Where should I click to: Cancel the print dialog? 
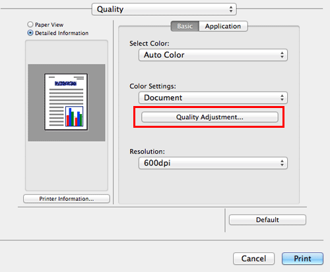point(253,258)
